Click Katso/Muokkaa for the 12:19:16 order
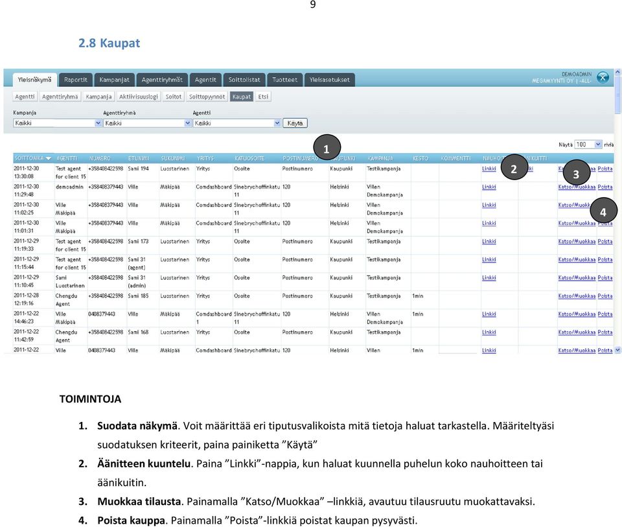The image size is (622, 527). (577, 296)
